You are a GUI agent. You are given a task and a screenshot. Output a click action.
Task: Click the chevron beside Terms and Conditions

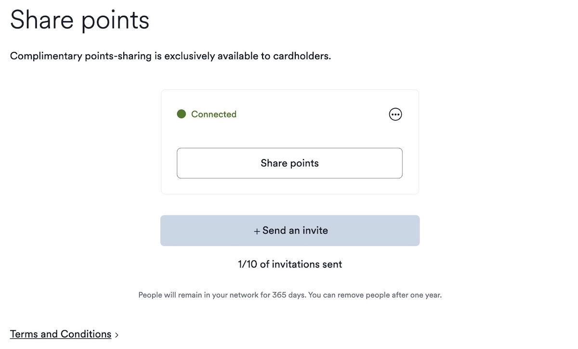(x=117, y=335)
